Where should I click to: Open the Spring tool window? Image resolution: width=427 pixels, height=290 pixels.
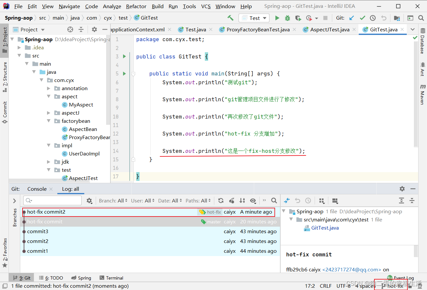(x=81, y=278)
